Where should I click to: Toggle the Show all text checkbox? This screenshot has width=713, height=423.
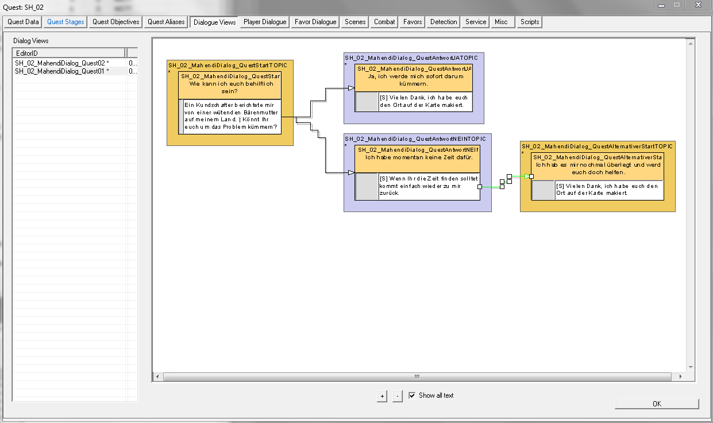(412, 395)
